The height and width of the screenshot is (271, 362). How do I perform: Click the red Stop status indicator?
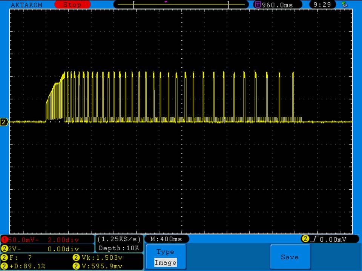[72, 5]
